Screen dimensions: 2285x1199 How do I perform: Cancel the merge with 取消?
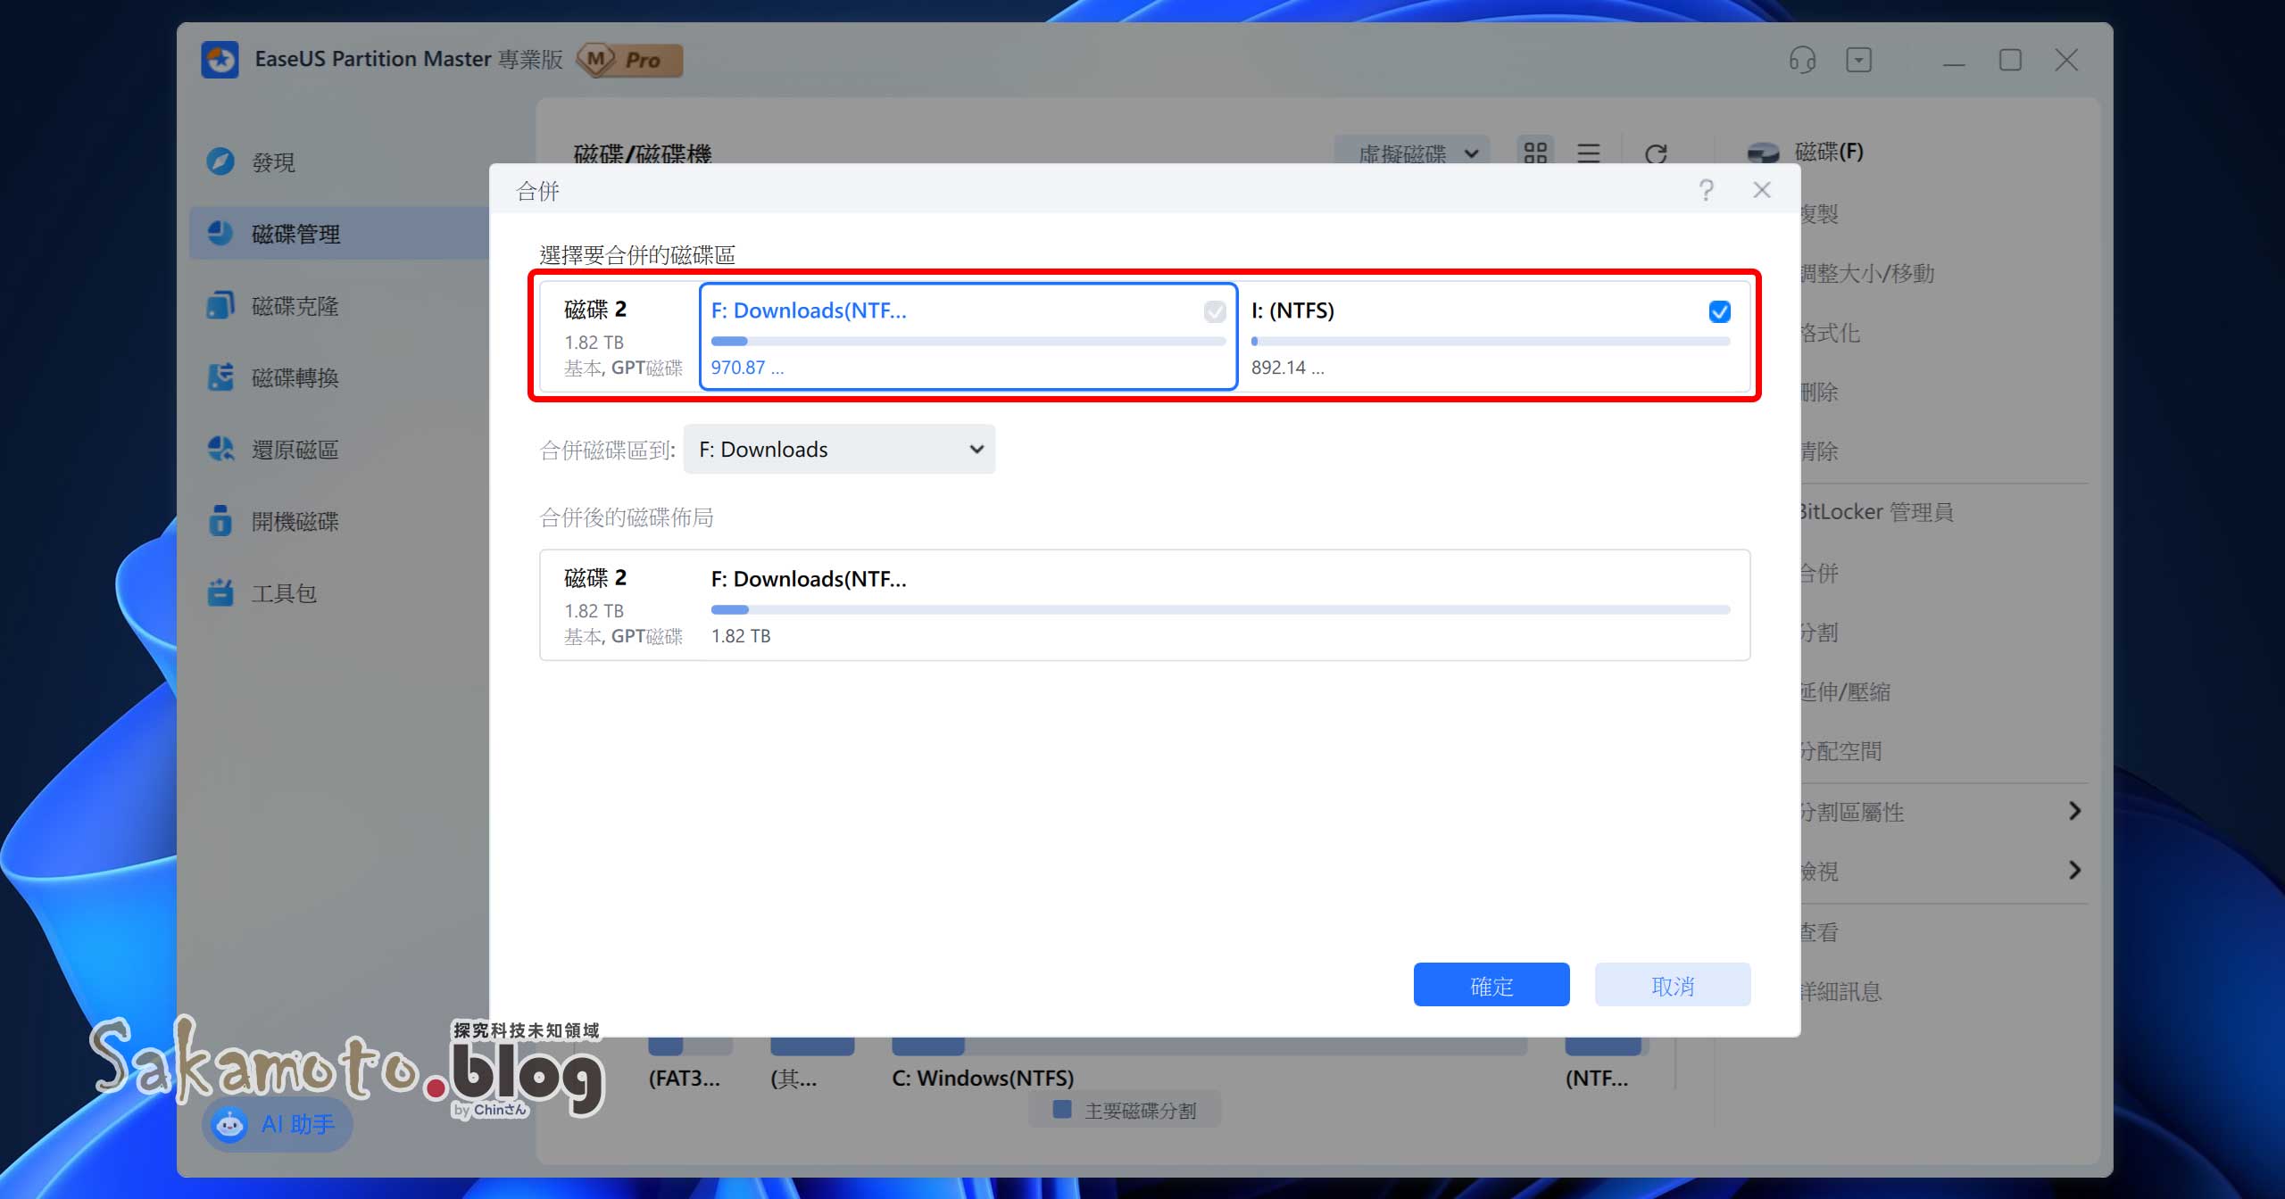[1672, 984]
